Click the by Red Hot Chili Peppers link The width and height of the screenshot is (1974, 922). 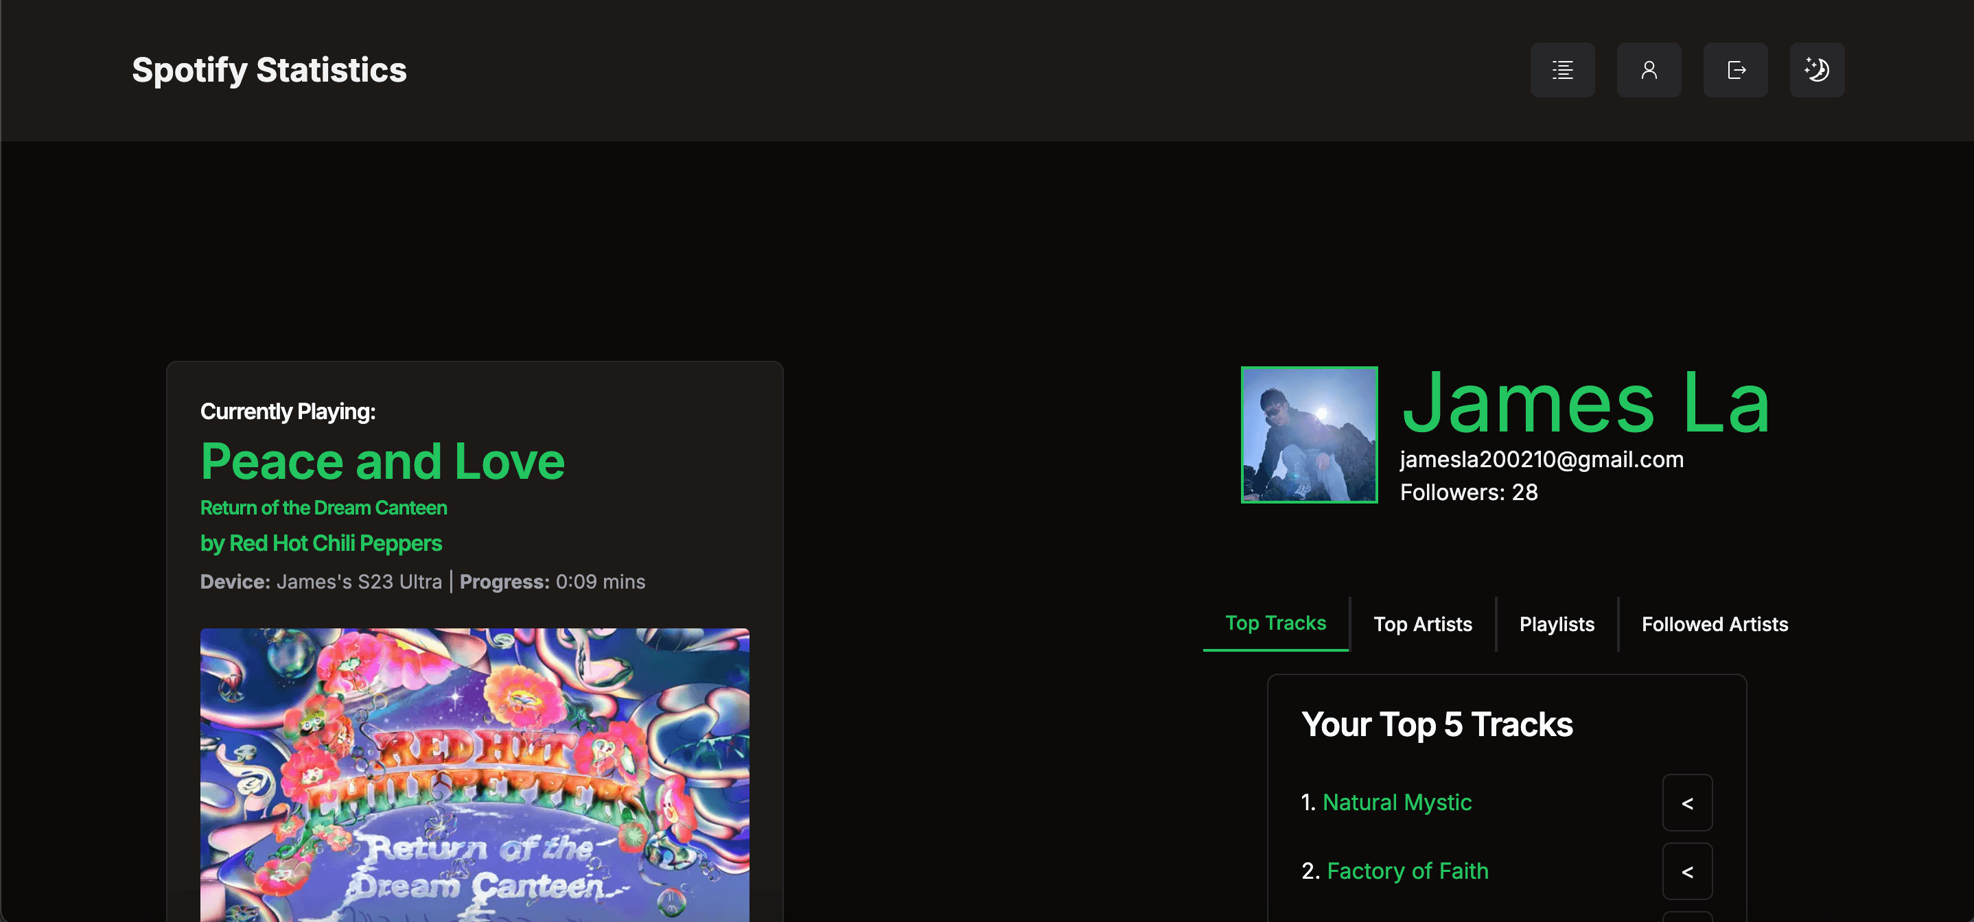coord(321,543)
